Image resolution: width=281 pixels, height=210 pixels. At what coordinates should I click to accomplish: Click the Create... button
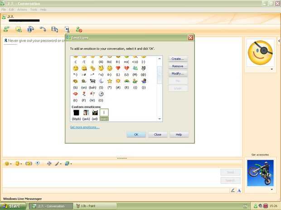(x=178, y=59)
